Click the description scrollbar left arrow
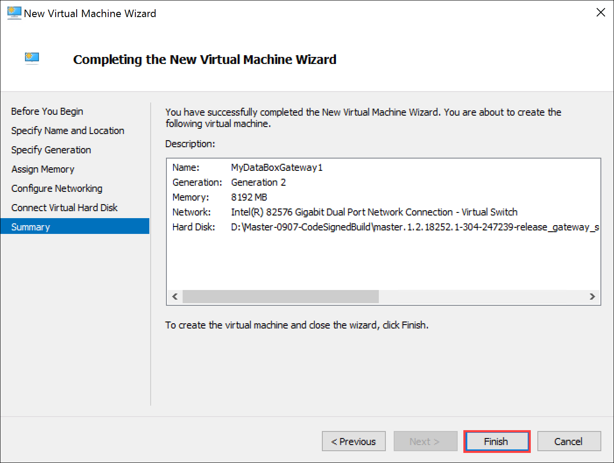This screenshot has width=614, height=463. click(x=175, y=297)
